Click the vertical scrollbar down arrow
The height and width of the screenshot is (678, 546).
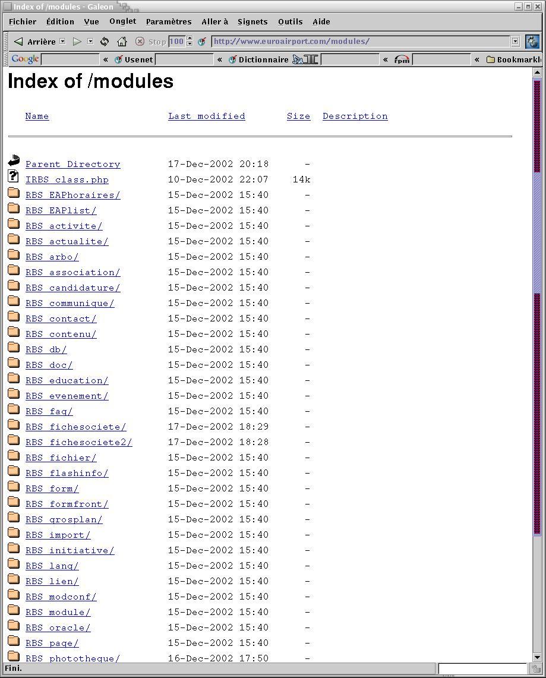[x=537, y=657]
